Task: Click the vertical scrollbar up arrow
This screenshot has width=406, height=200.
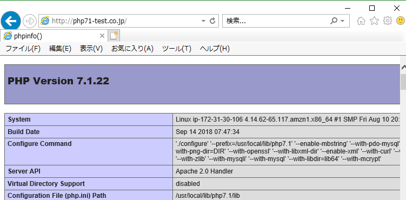Action: tap(403, 68)
